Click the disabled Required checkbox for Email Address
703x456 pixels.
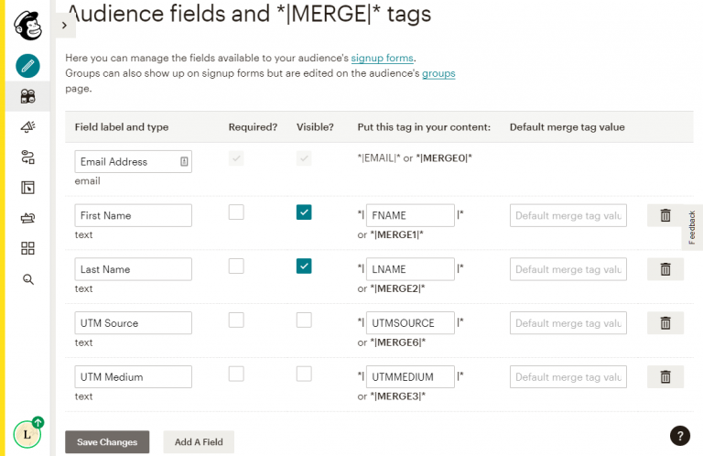click(x=236, y=158)
